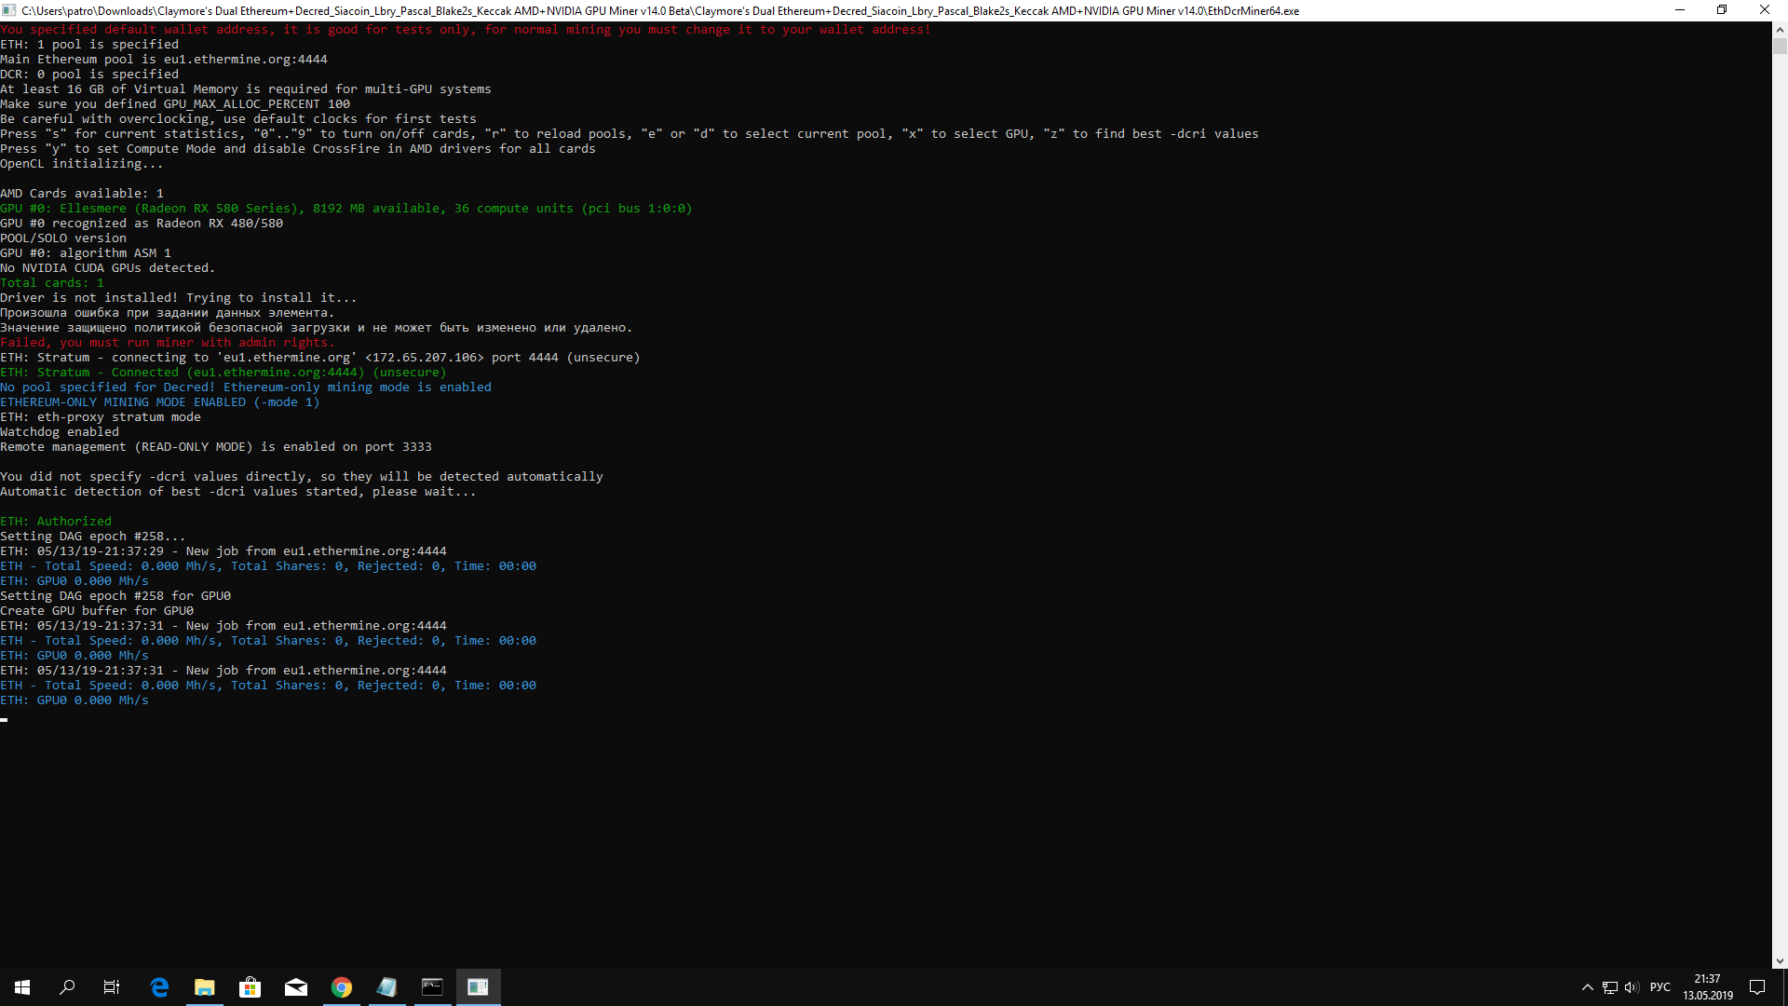Open the Action Center notifications icon
This screenshot has width=1788, height=1006.
click(x=1757, y=987)
